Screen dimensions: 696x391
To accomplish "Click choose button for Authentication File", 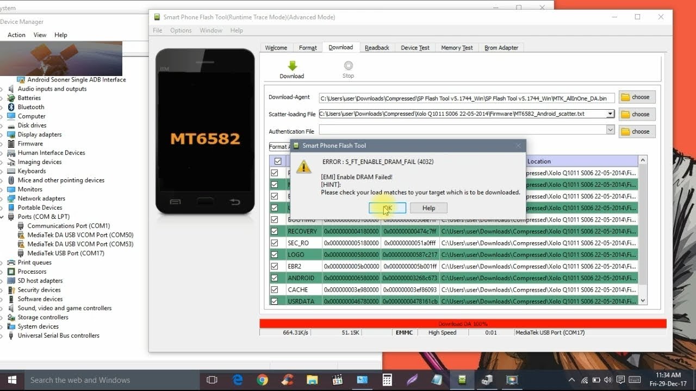I will [637, 131].
